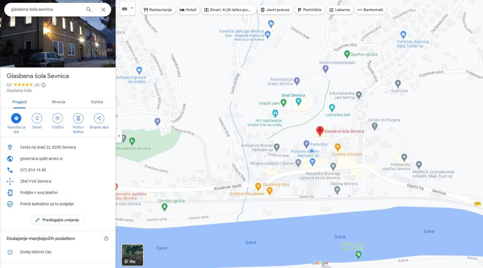Open the gssevnica.splet.arnes.si website link
Image resolution: width=483 pixels, height=268 pixels.
point(42,159)
